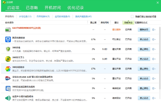Open the 优化记录 tab

point(76,8)
